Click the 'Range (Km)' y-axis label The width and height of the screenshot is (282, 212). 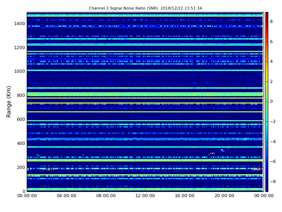(x=8, y=102)
